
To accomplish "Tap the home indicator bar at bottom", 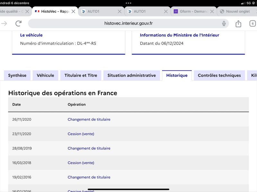I will [128, 189].
